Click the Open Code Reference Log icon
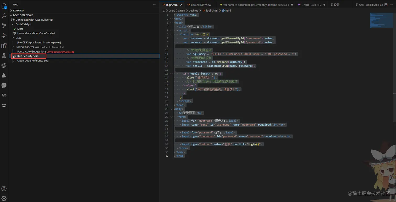 tap(15, 60)
